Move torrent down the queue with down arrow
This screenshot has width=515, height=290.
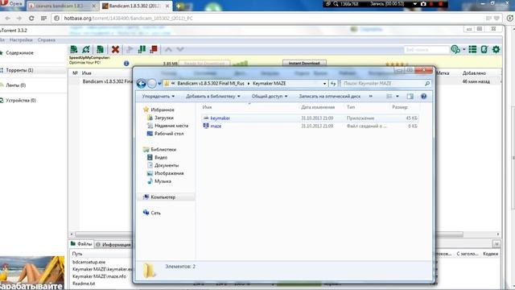180,50
